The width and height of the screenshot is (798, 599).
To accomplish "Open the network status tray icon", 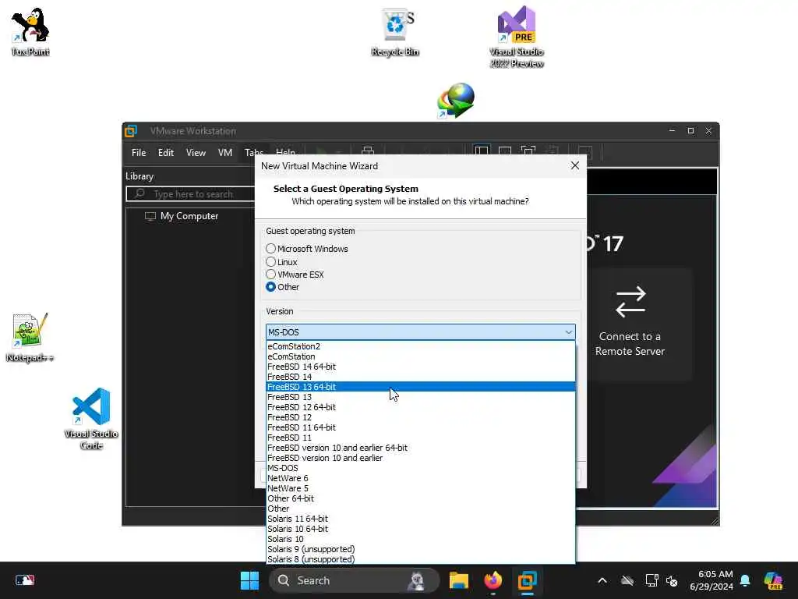I will (x=651, y=580).
